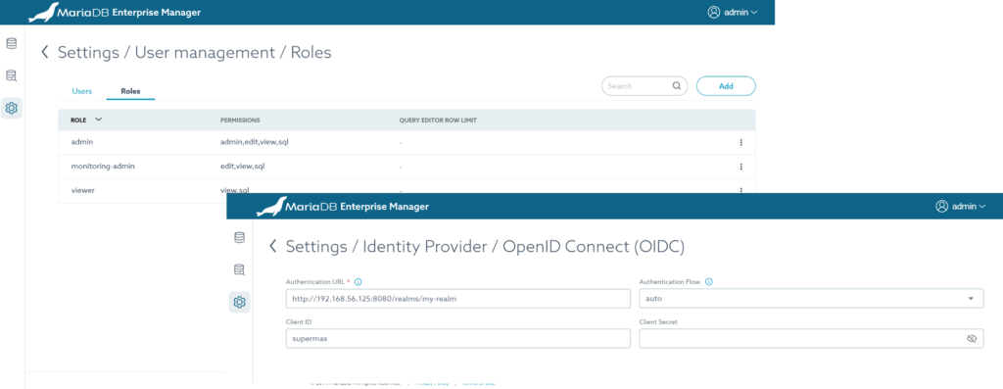
Task: Select the Roles tab
Action: coord(130,91)
